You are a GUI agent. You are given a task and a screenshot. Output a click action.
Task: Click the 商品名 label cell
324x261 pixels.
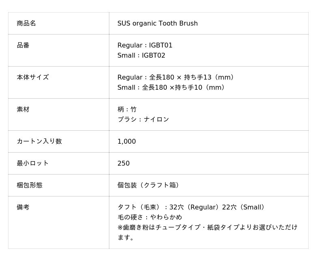26,24
